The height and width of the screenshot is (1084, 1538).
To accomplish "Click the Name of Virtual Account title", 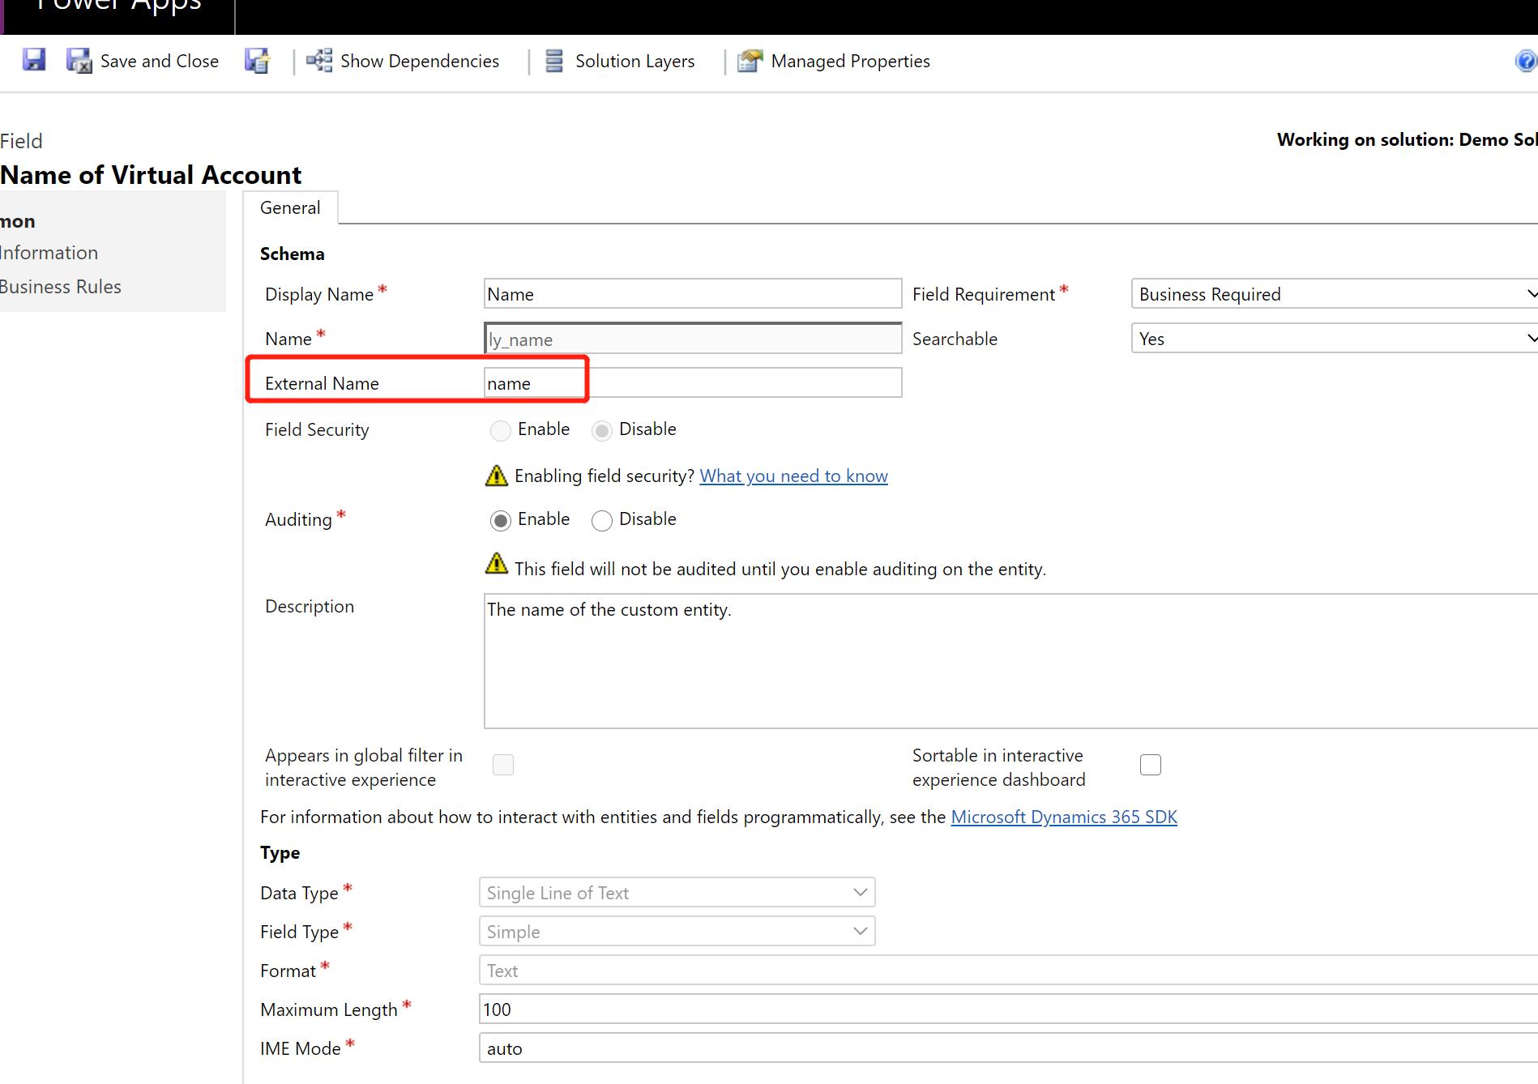I will pos(152,175).
